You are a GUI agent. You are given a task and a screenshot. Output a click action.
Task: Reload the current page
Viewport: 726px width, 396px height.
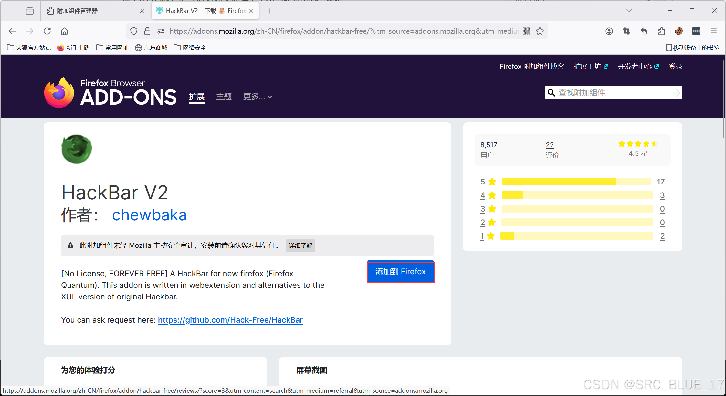coord(47,31)
